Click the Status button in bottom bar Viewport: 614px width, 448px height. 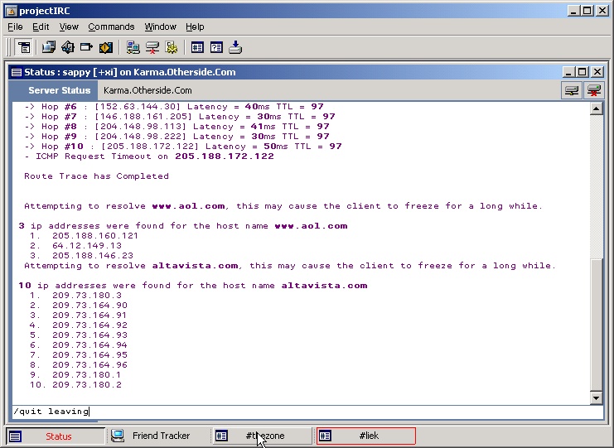click(x=56, y=436)
